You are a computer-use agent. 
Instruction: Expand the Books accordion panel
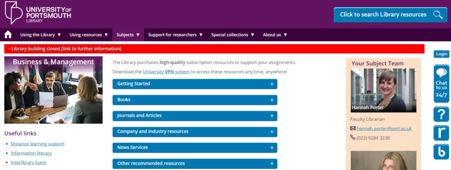point(195,100)
